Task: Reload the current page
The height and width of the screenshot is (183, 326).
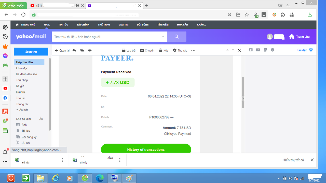Action: (x=23, y=15)
